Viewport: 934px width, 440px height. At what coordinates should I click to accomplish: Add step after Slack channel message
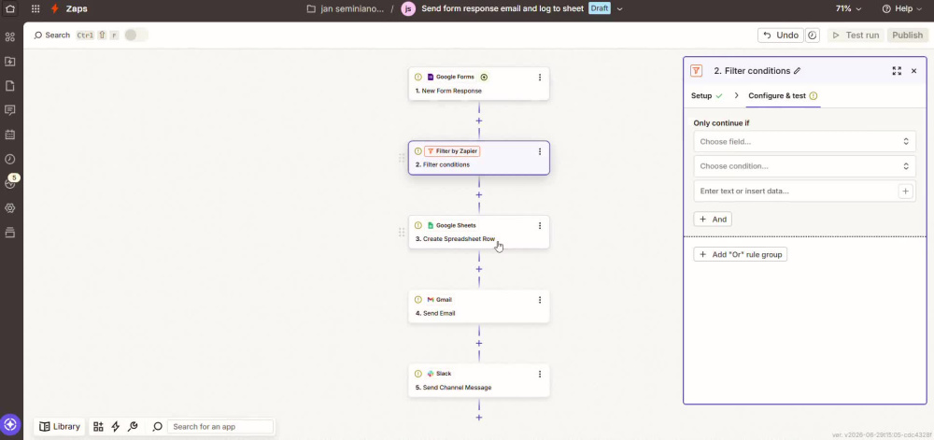(x=479, y=418)
